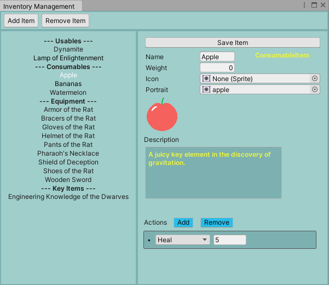The height and width of the screenshot is (285, 329).
Task: Click the Name text field
Action: [x=217, y=56]
